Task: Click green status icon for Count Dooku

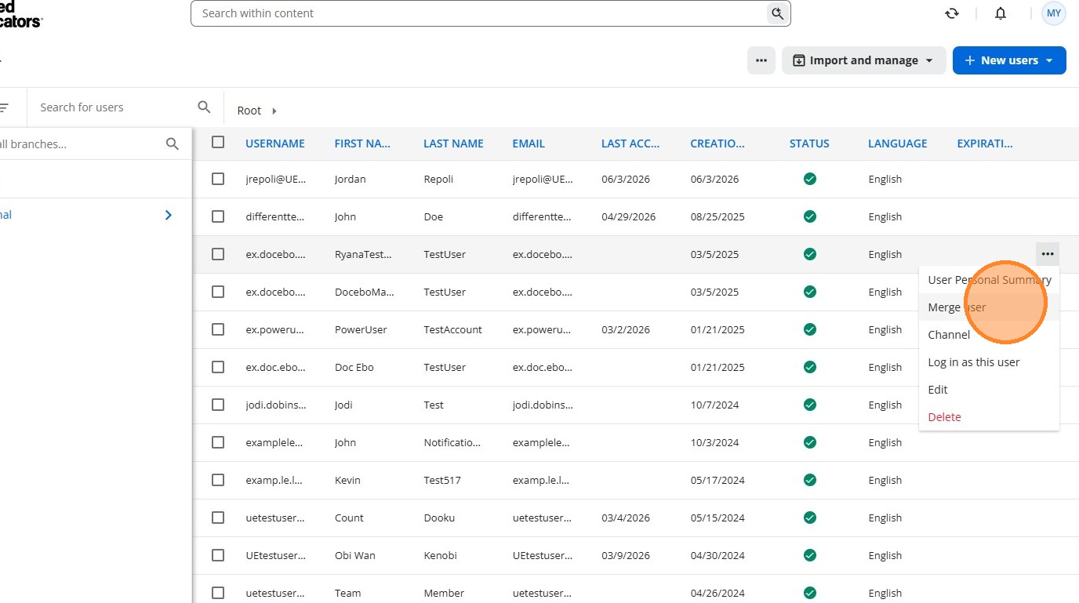Action: pyautogui.click(x=810, y=518)
